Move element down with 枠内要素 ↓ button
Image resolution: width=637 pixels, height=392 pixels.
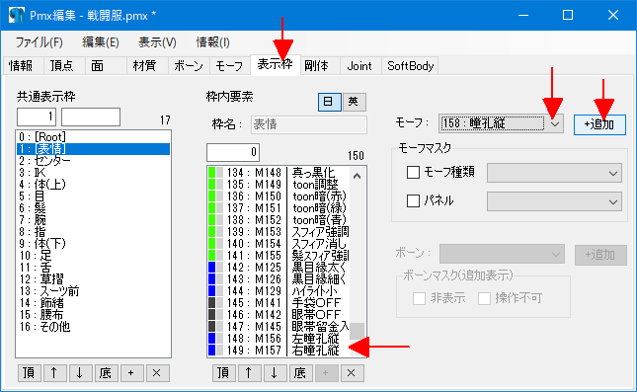275,373
